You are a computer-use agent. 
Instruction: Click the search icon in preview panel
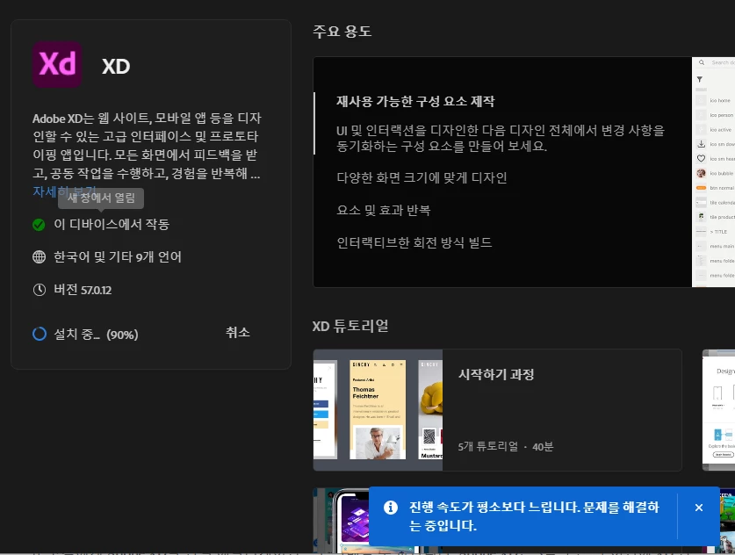(702, 62)
